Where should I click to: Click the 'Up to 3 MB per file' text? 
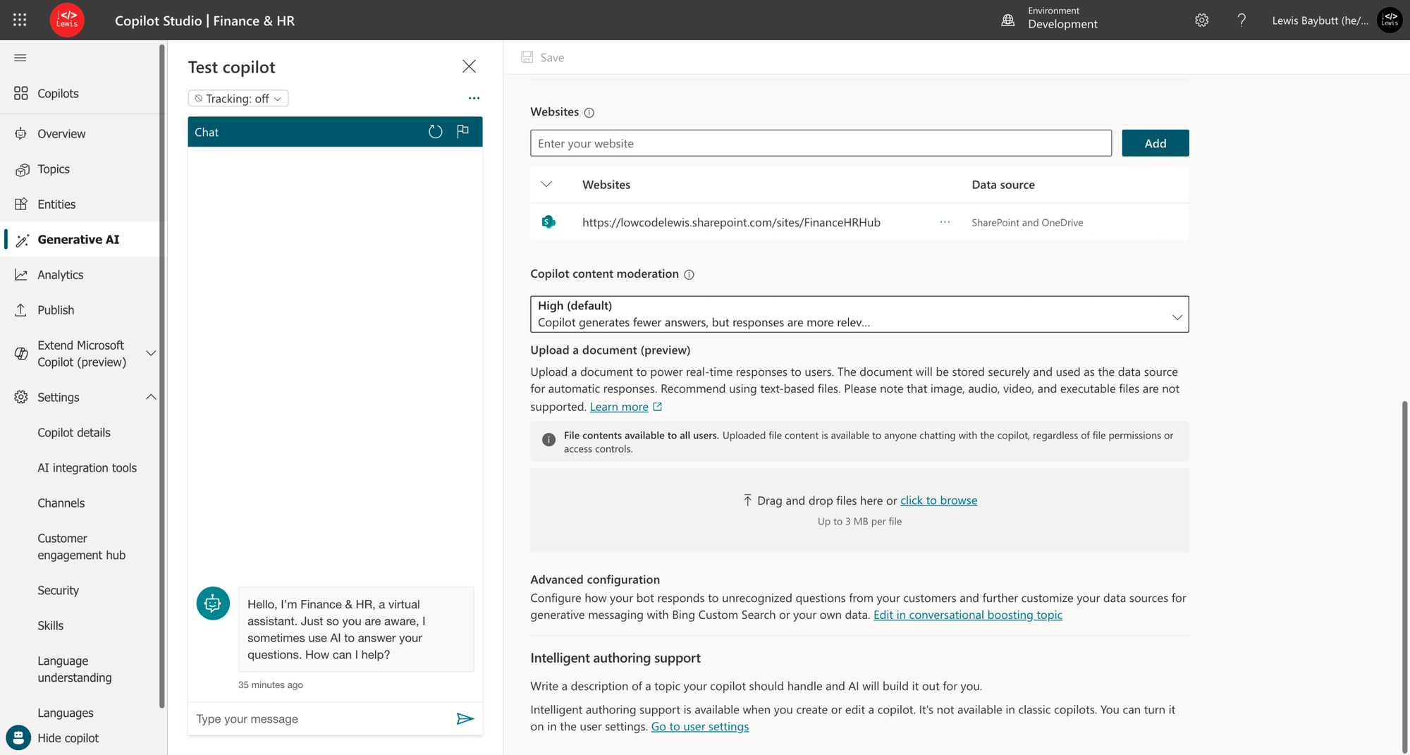pyautogui.click(x=859, y=522)
